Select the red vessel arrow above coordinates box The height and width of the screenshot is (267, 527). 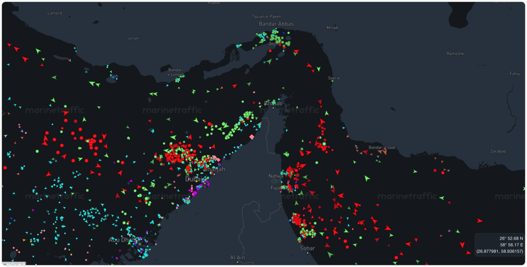click(x=480, y=221)
